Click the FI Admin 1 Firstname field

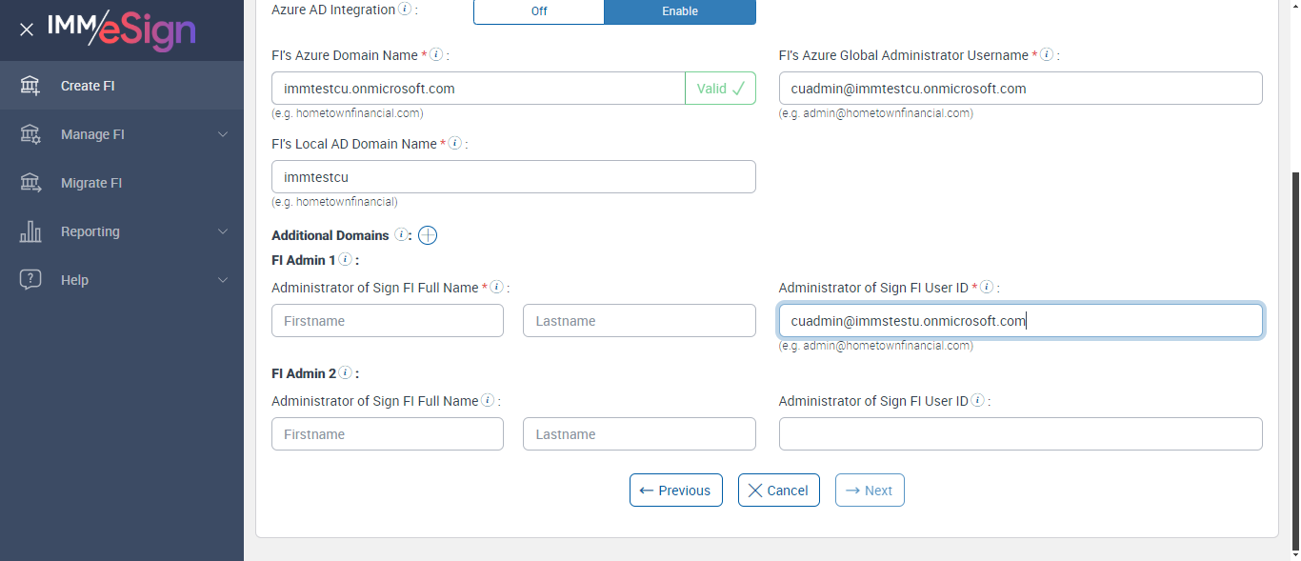pos(387,321)
